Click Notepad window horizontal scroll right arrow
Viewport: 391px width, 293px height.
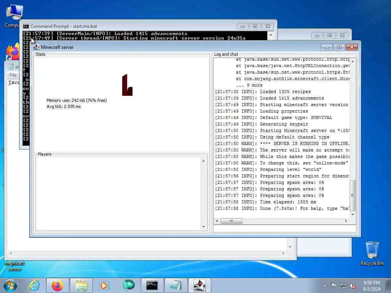(283, 253)
